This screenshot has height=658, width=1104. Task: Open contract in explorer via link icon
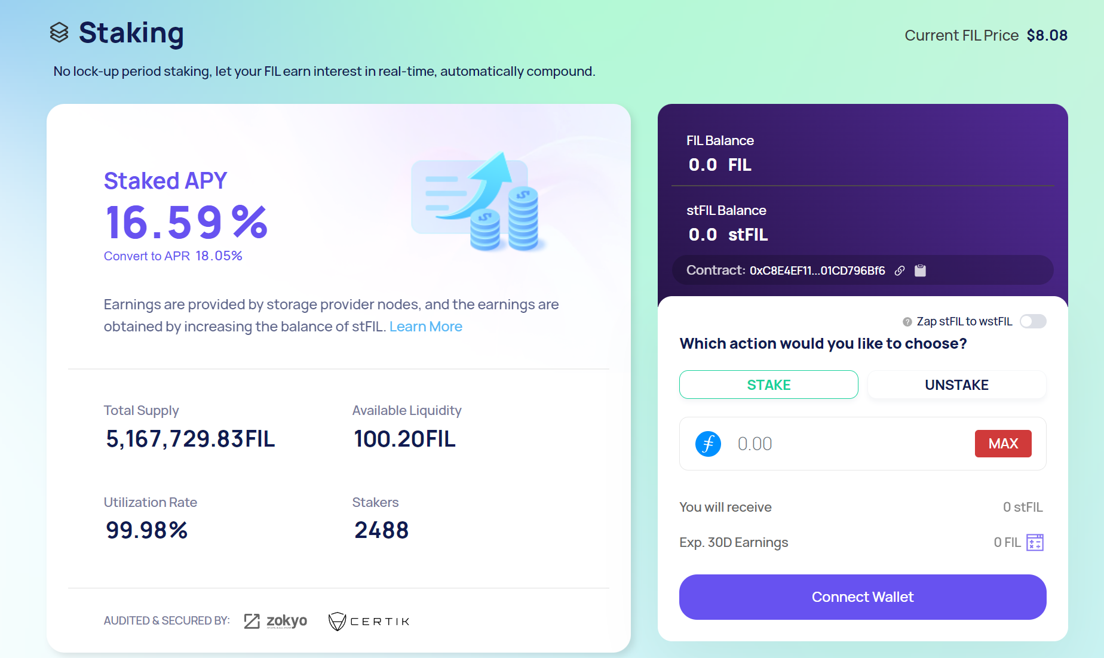[900, 270]
